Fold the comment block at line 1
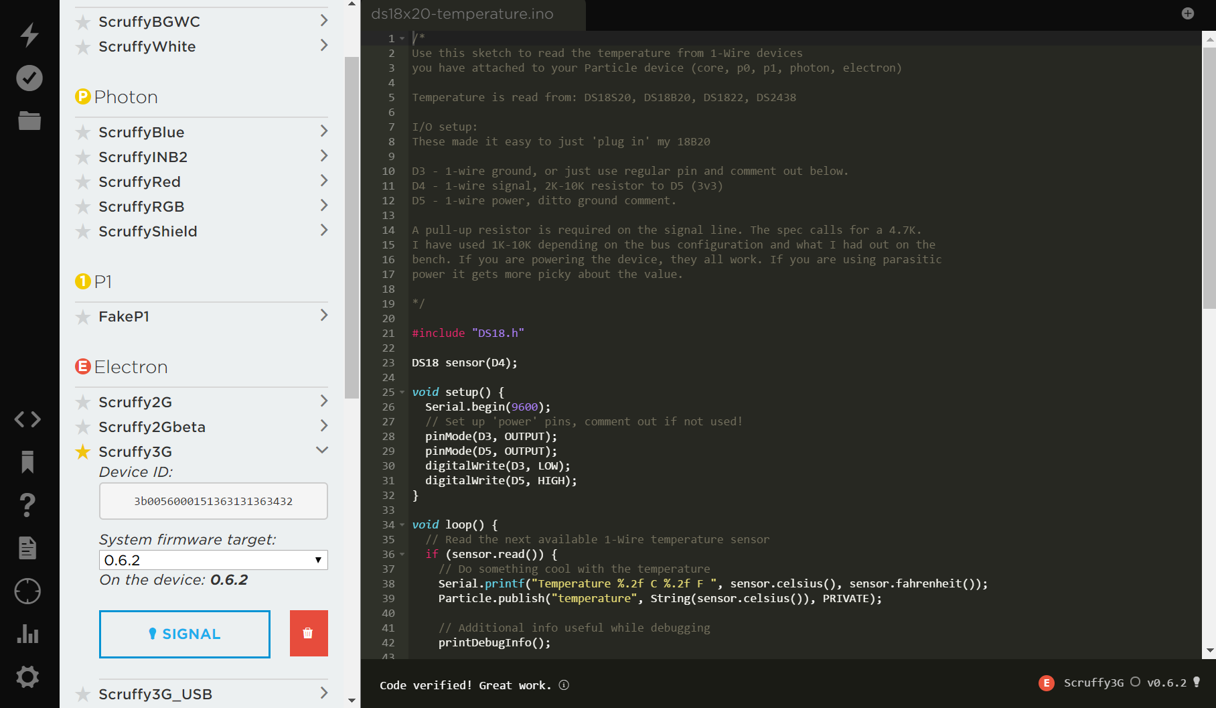Screen dimensions: 1216x708 coord(402,39)
